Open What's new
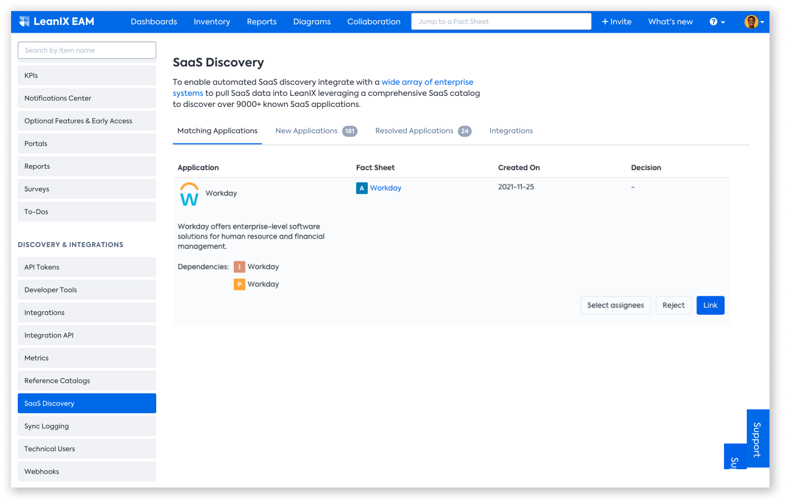 (x=670, y=22)
